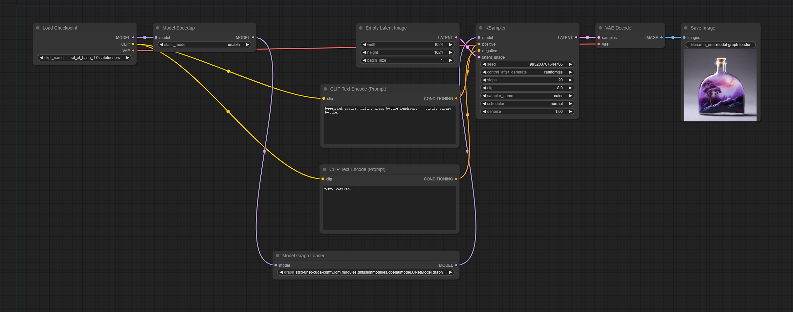
Task: Collapse the Load Checkpoint node via its dot
Action: point(38,28)
